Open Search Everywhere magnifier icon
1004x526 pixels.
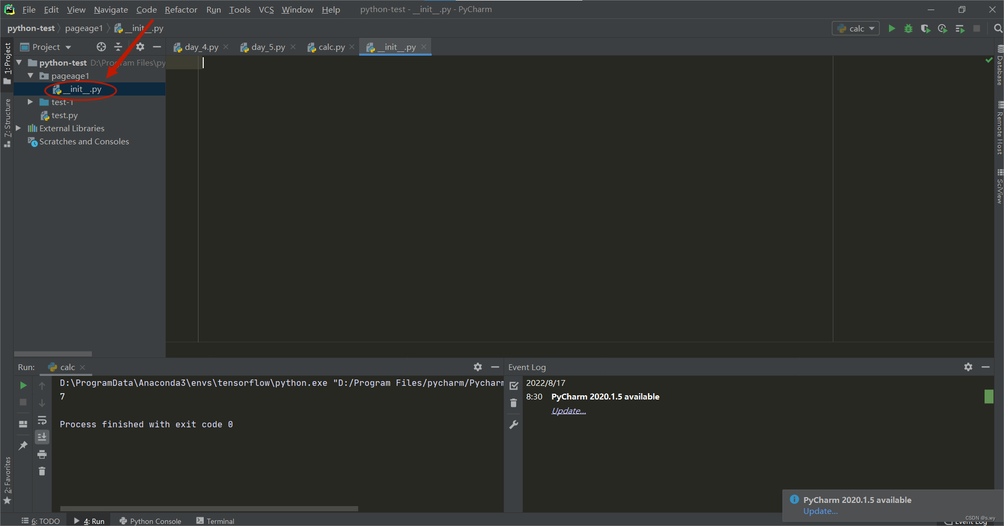coord(998,28)
